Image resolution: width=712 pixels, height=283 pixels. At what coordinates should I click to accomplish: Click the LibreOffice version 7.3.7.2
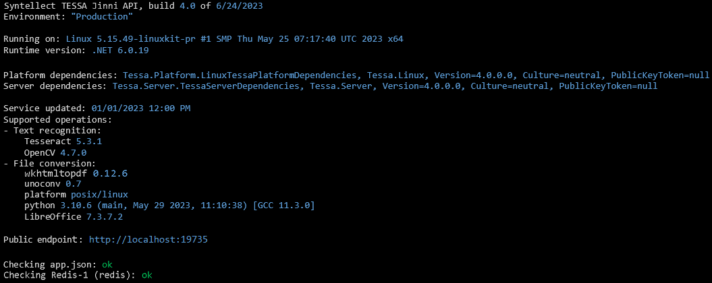pyautogui.click(x=105, y=217)
